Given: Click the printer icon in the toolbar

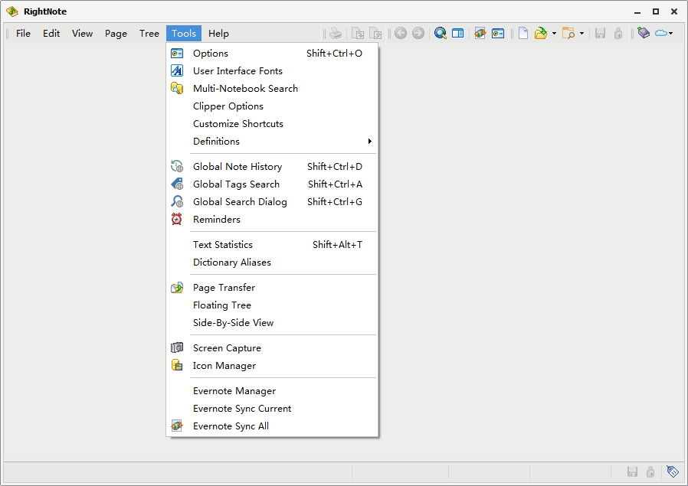Looking at the screenshot, I should pyautogui.click(x=336, y=34).
